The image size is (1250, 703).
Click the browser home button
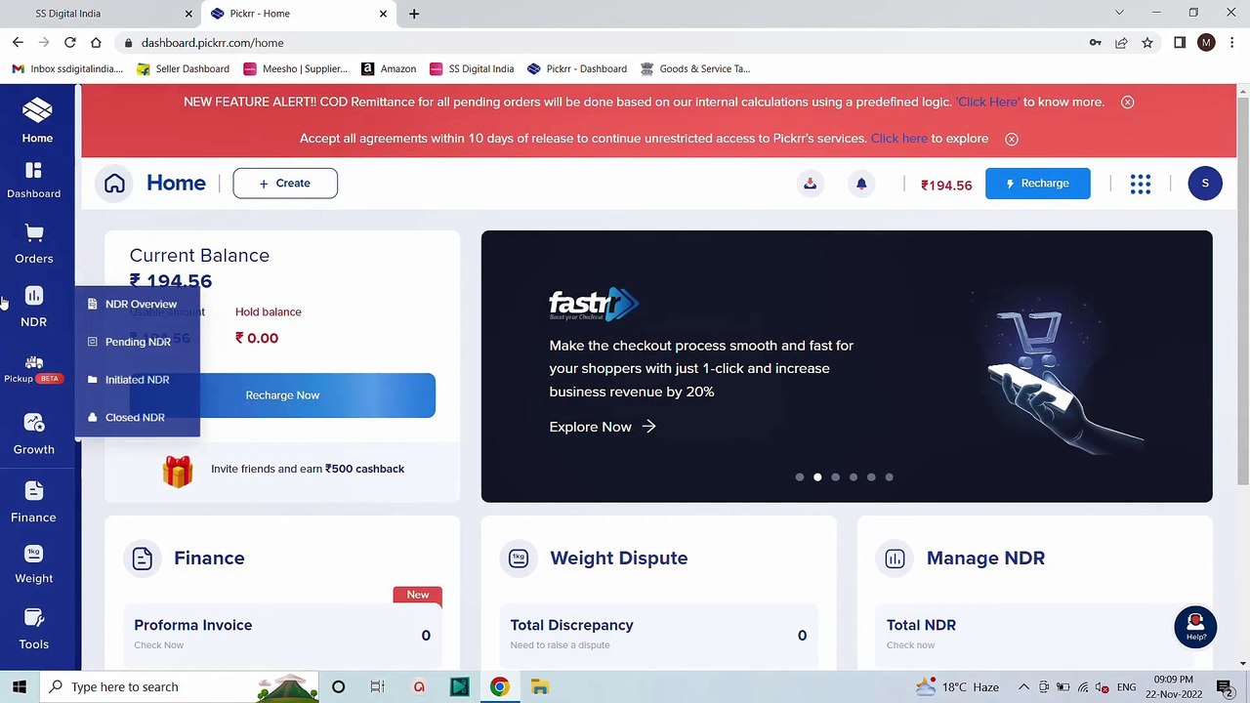pos(96,43)
